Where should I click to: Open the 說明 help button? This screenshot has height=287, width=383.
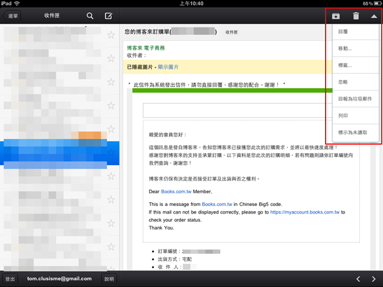coord(109,279)
